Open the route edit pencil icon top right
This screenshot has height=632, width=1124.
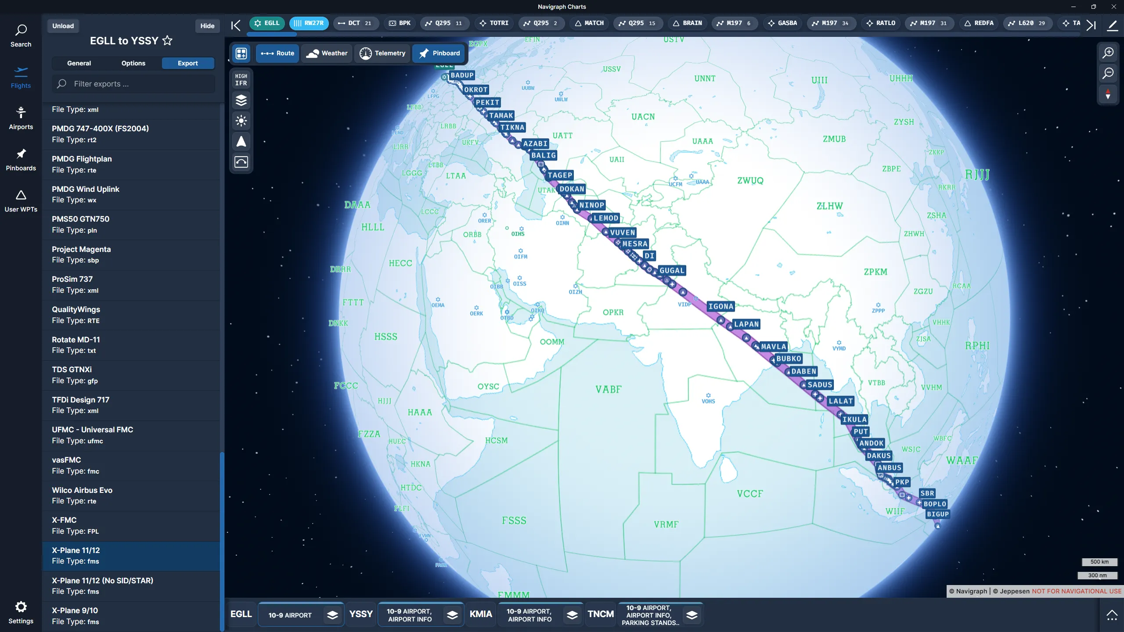coord(1113,25)
